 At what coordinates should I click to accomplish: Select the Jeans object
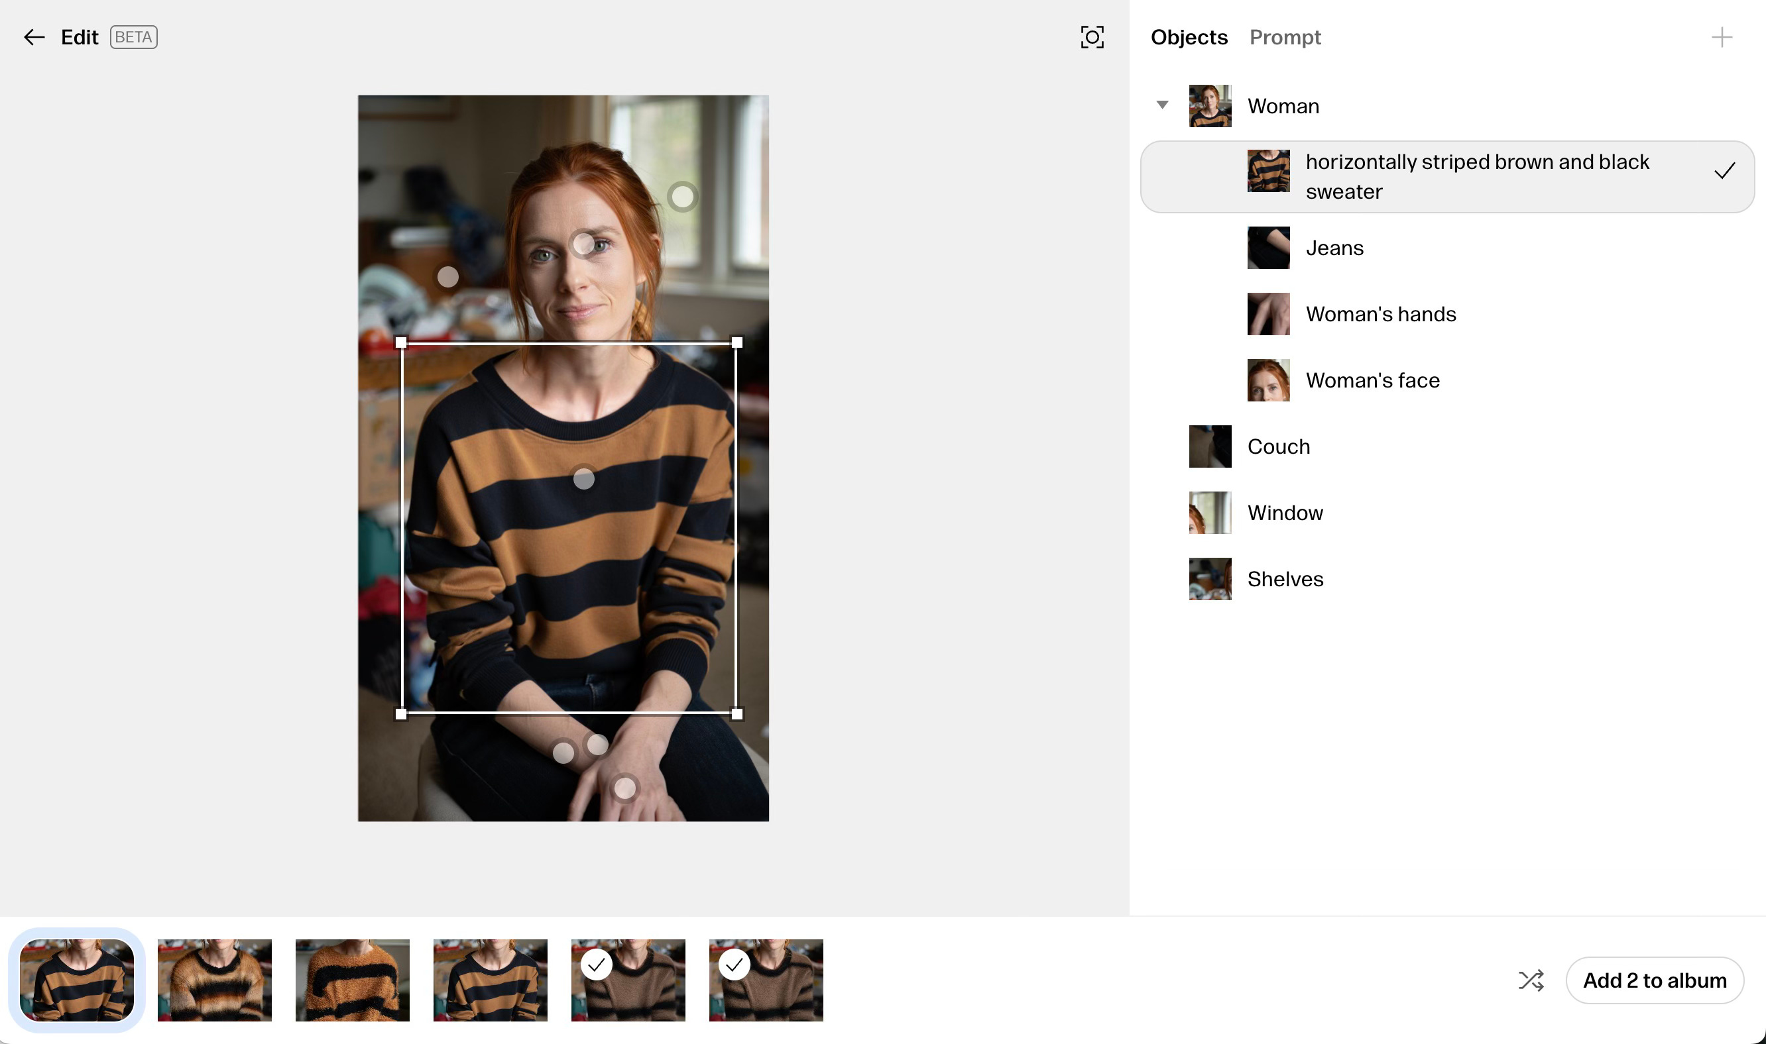1334,248
